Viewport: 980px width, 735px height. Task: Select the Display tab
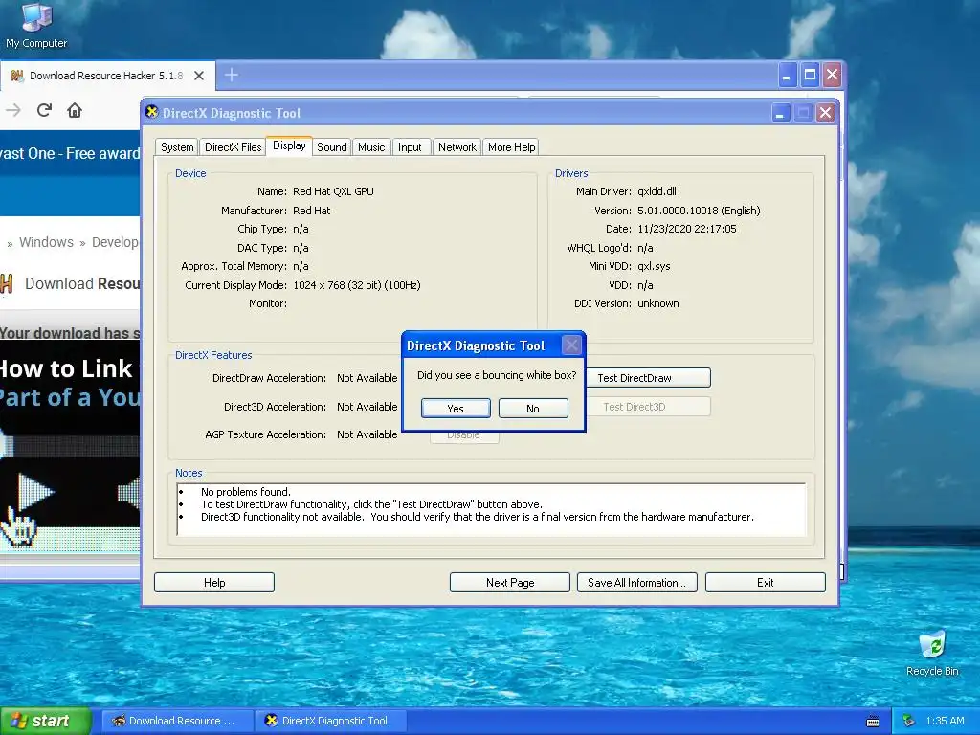pyautogui.click(x=289, y=145)
